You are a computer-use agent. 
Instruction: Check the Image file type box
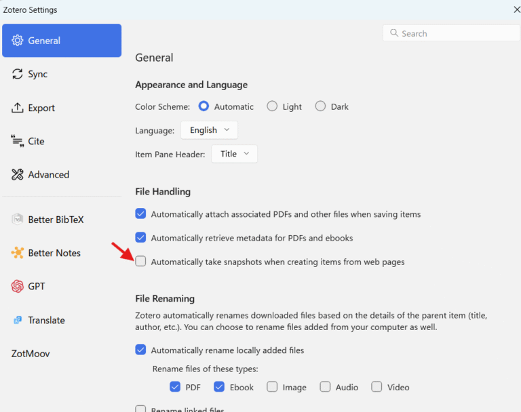[x=272, y=387]
